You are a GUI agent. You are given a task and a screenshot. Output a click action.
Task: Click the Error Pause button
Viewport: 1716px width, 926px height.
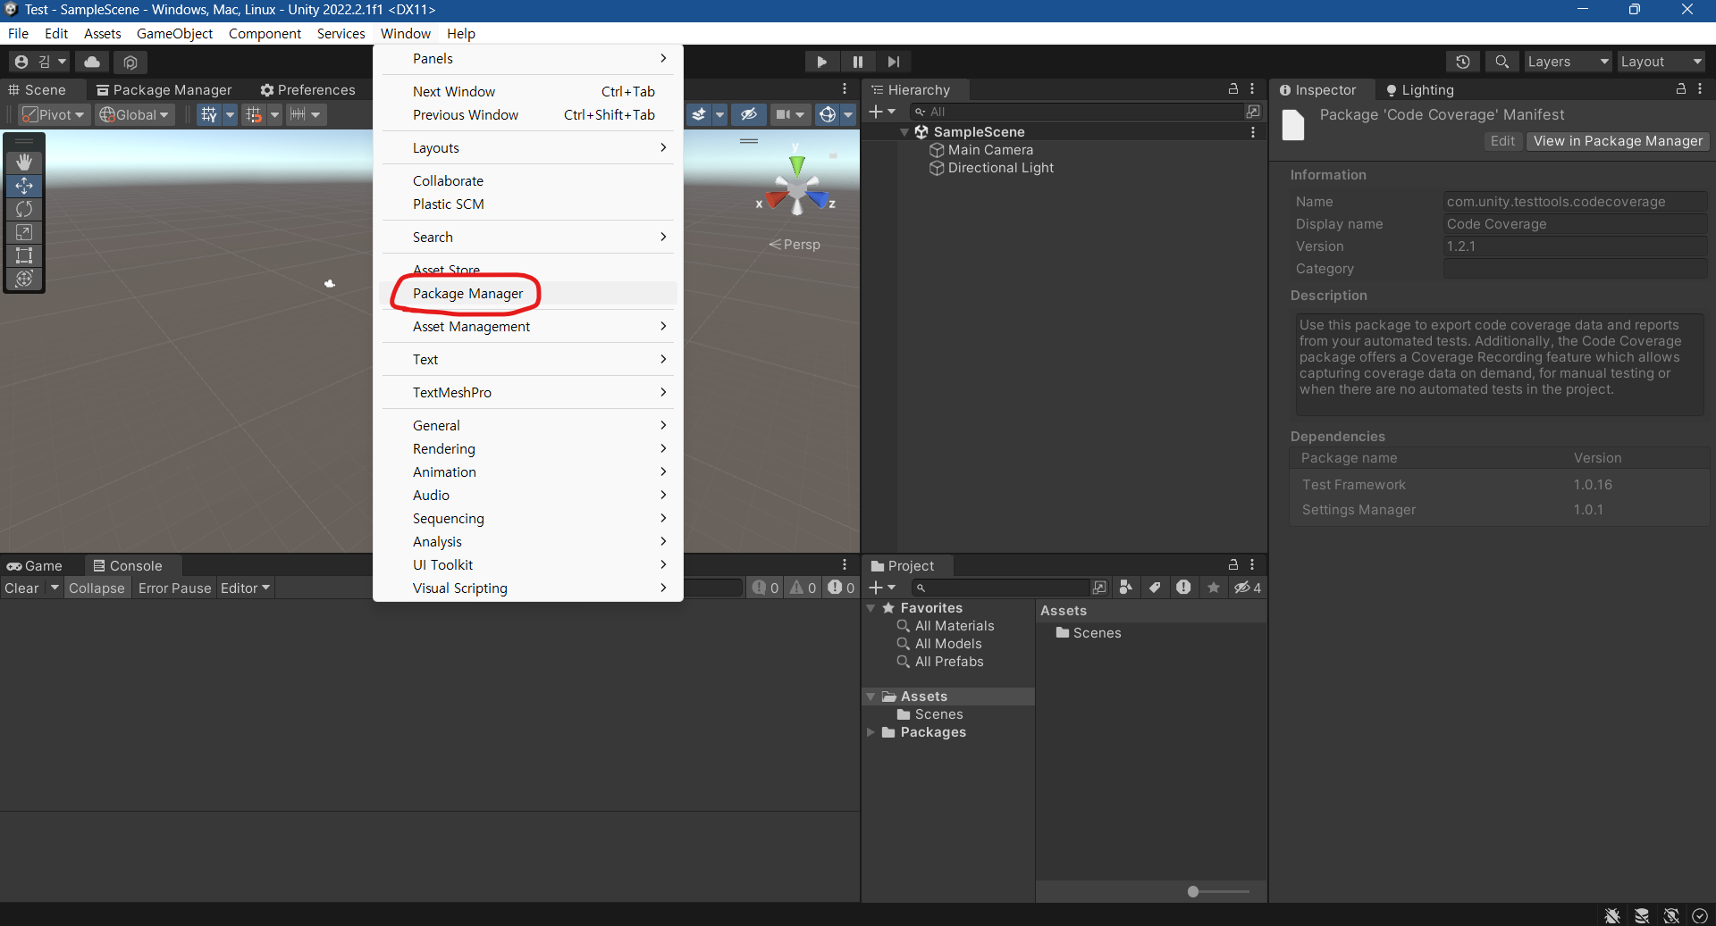coord(174,588)
